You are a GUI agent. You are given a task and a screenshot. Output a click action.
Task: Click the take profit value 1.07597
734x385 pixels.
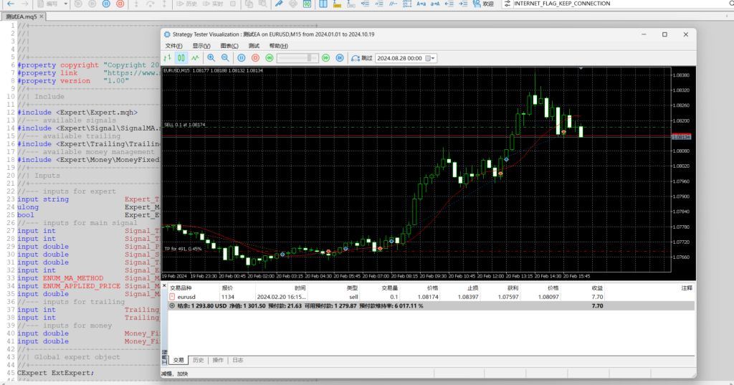click(508, 297)
